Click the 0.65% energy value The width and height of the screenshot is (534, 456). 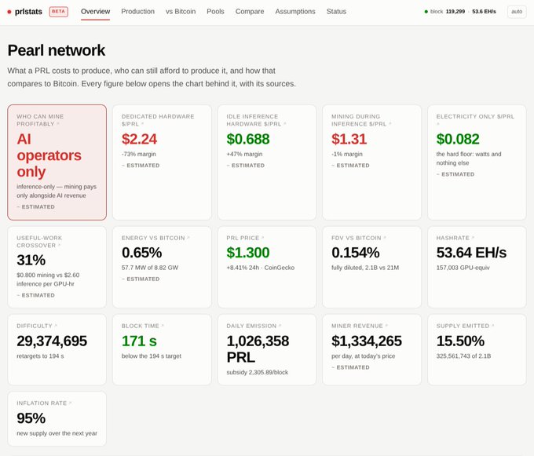(141, 253)
